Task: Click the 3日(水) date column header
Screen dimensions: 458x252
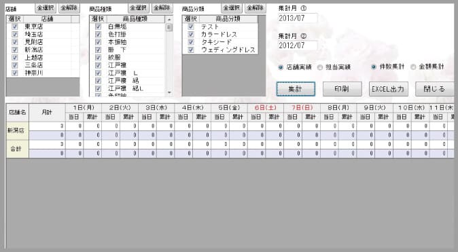Action: [156, 108]
